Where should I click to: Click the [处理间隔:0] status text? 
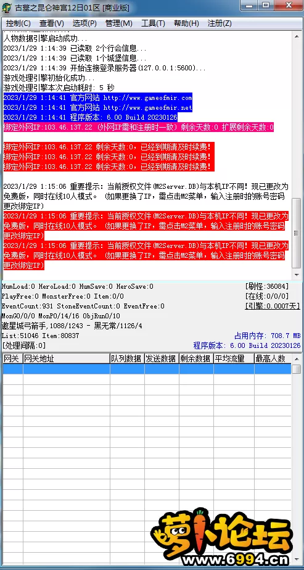pyautogui.click(x=24, y=345)
